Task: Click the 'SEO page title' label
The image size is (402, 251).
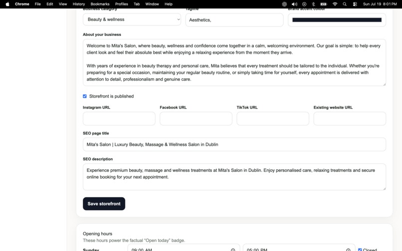Action: [x=96, y=133]
